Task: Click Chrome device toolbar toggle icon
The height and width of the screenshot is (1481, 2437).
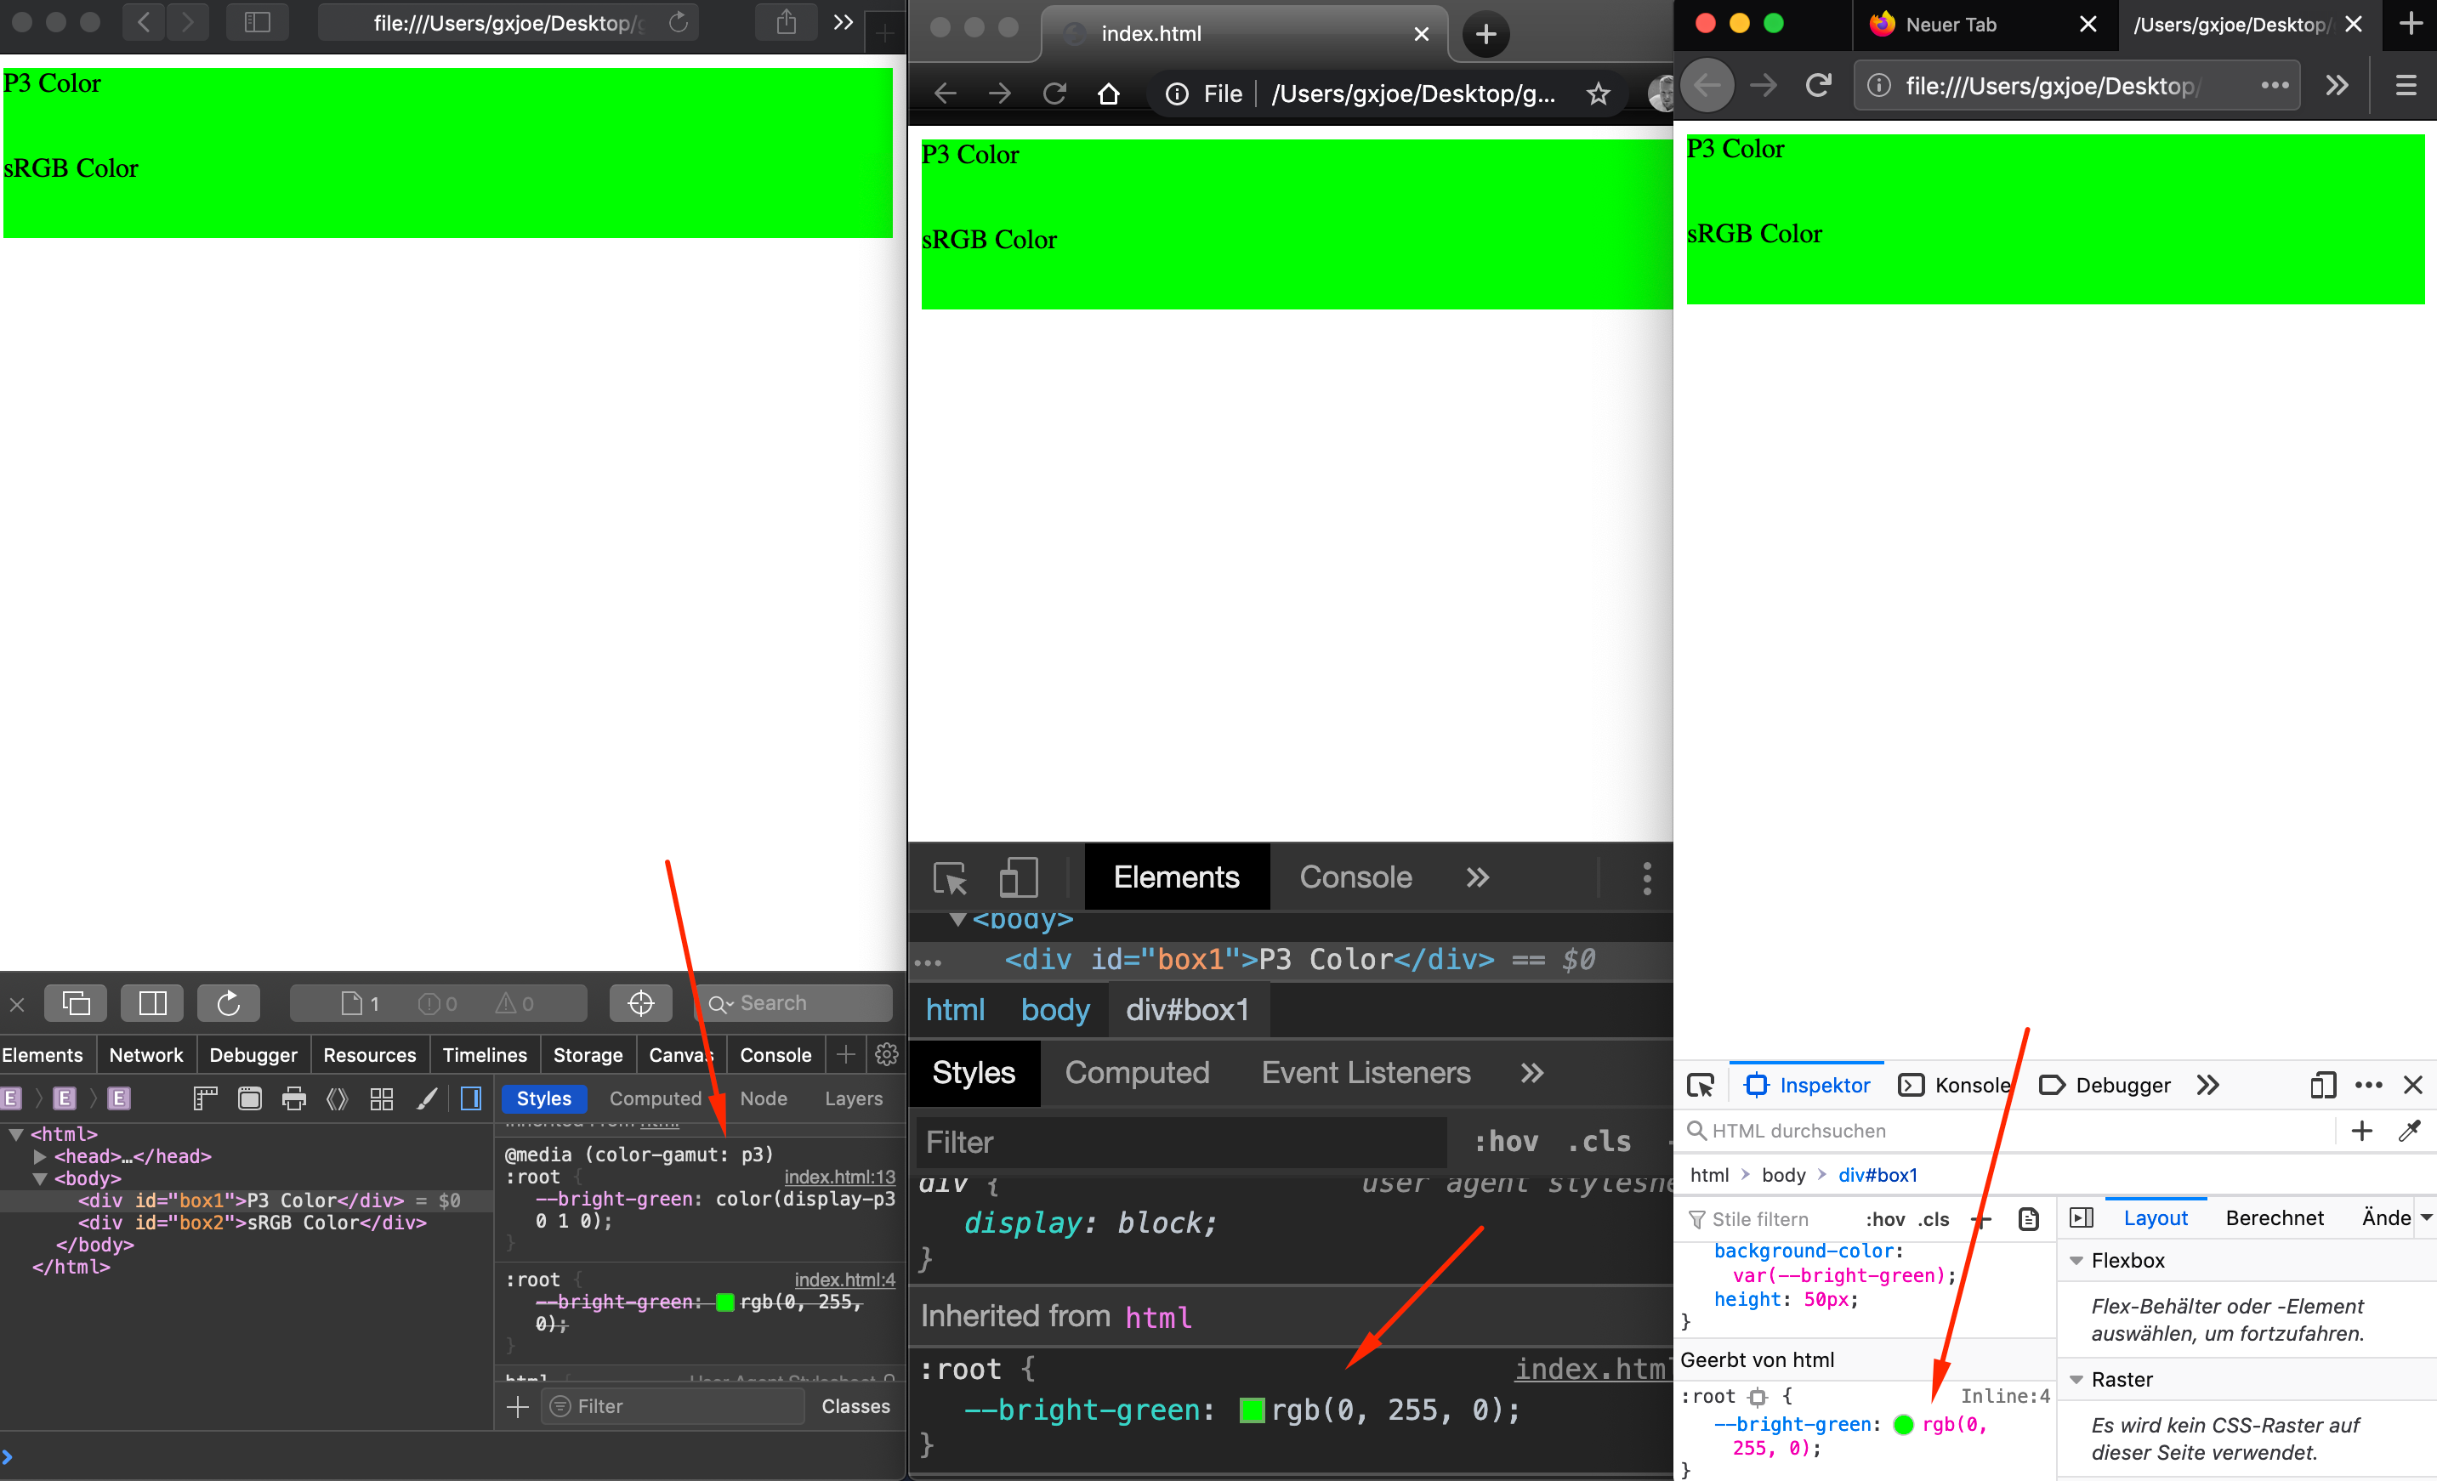Action: click(1018, 877)
